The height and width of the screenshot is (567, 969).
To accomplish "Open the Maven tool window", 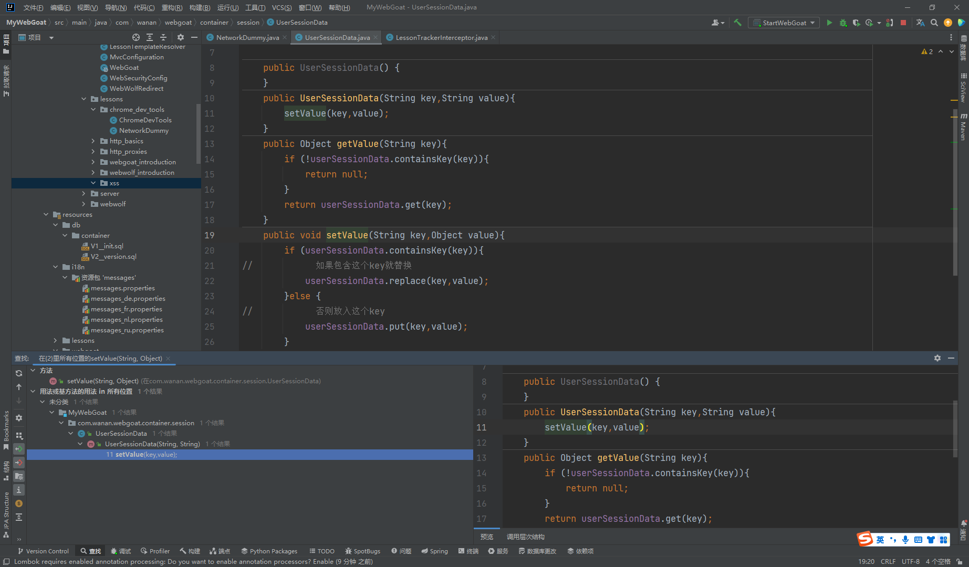I will click(964, 127).
